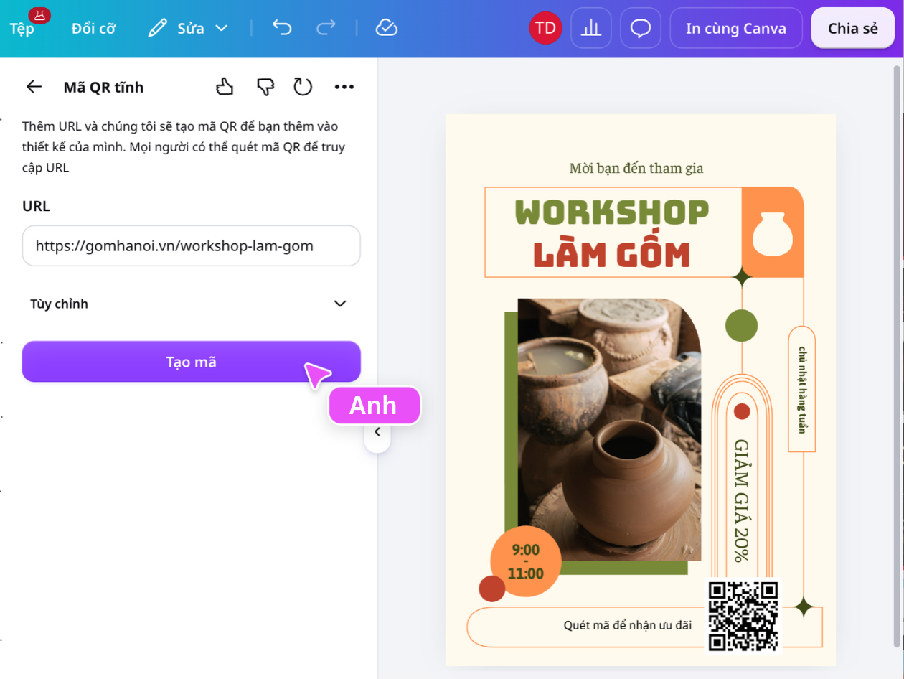Viewport: 904px width, 679px height.
Task: Click the Tạo mã button
Action: point(191,362)
